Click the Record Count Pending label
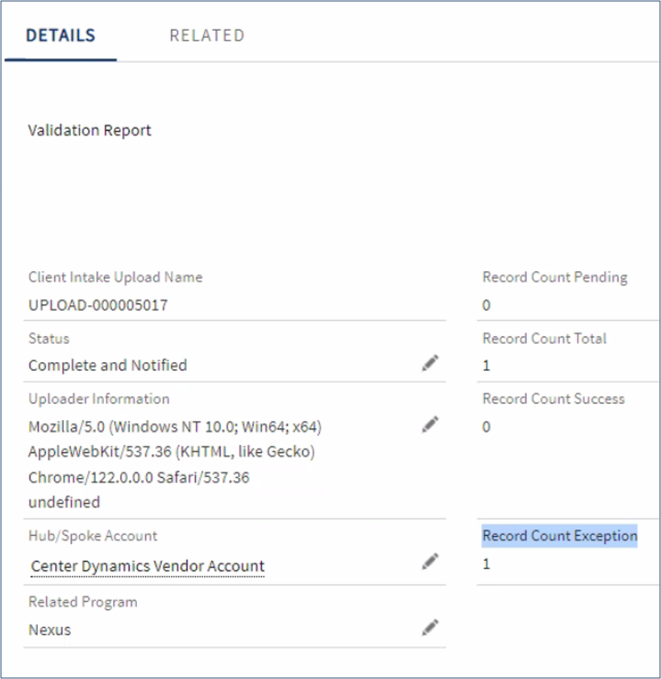 pyautogui.click(x=554, y=277)
